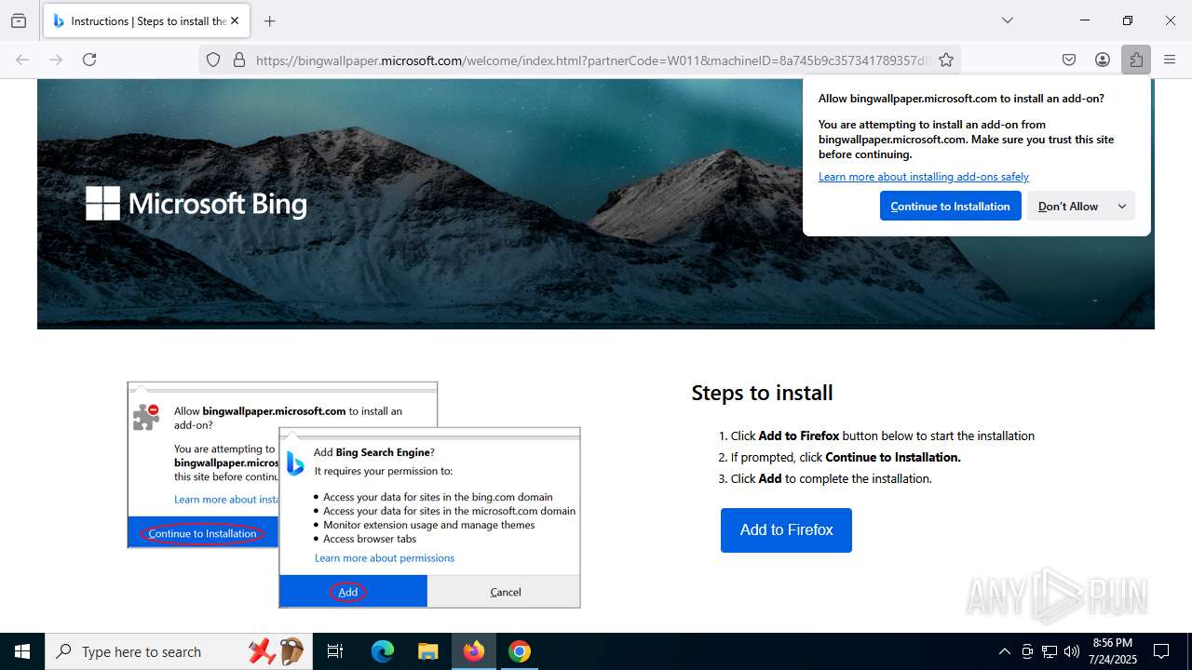
Task: Launch Microsoft Edge from taskbar
Action: pyautogui.click(x=383, y=651)
